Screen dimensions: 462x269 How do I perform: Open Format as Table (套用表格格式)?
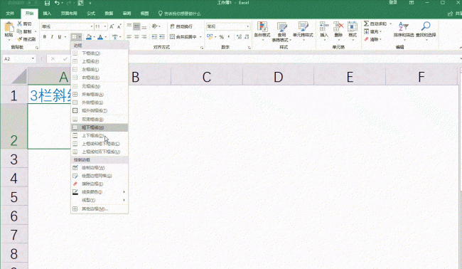pos(281,31)
